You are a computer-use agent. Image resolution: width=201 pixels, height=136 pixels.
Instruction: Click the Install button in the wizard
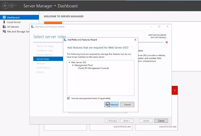(146, 121)
